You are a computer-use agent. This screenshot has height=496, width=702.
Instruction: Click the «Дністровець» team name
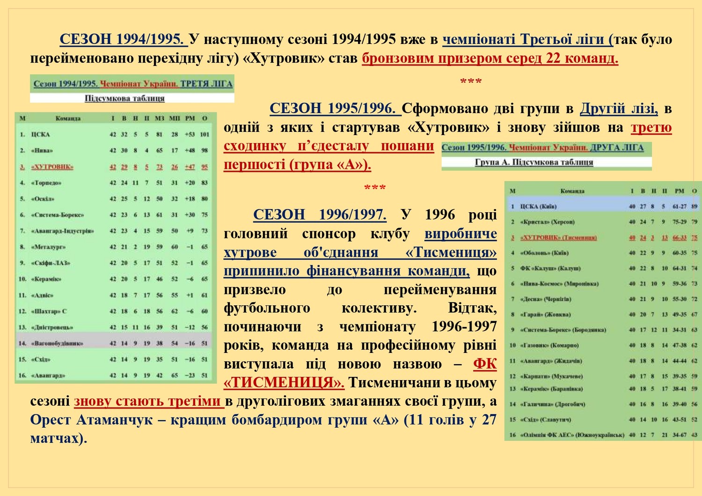pyautogui.click(x=52, y=327)
